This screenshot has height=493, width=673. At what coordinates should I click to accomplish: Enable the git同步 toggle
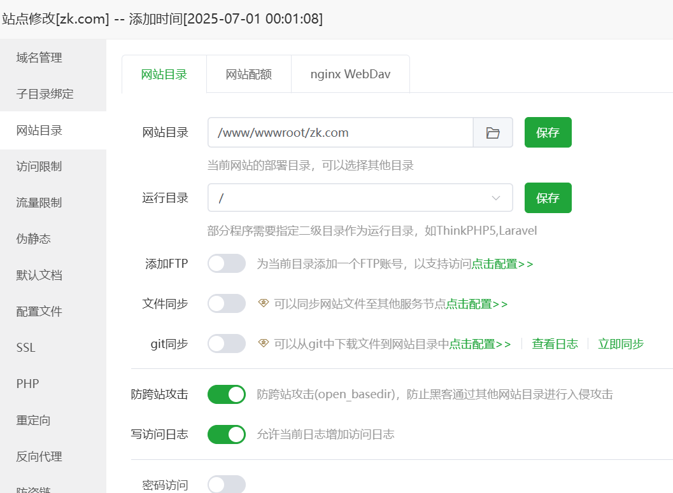click(x=226, y=344)
